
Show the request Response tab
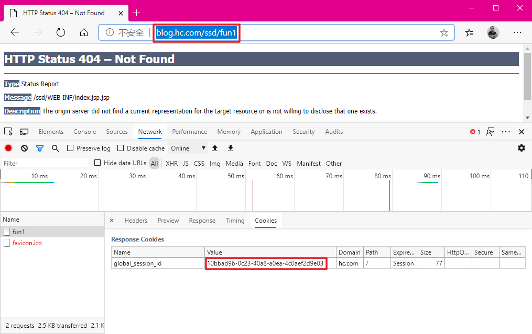pyautogui.click(x=202, y=220)
